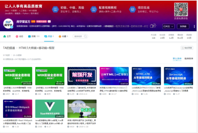Viewport: 198px width, 133px height.
Task: Click the 资源免费获取 caption under QR code
Action: click(x=181, y=18)
